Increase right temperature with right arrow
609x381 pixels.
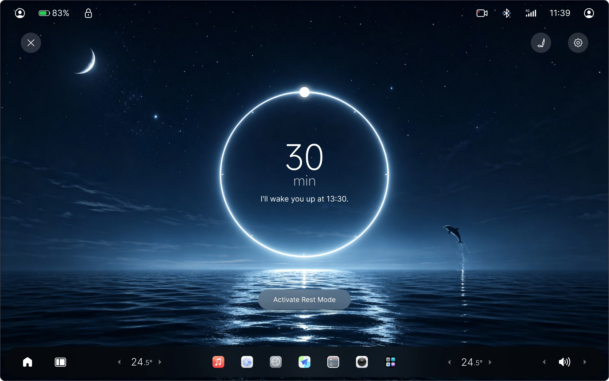(x=490, y=362)
